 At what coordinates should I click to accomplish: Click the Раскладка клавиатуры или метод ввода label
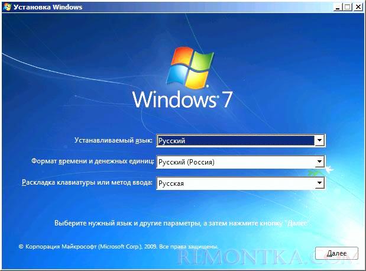click(x=87, y=182)
